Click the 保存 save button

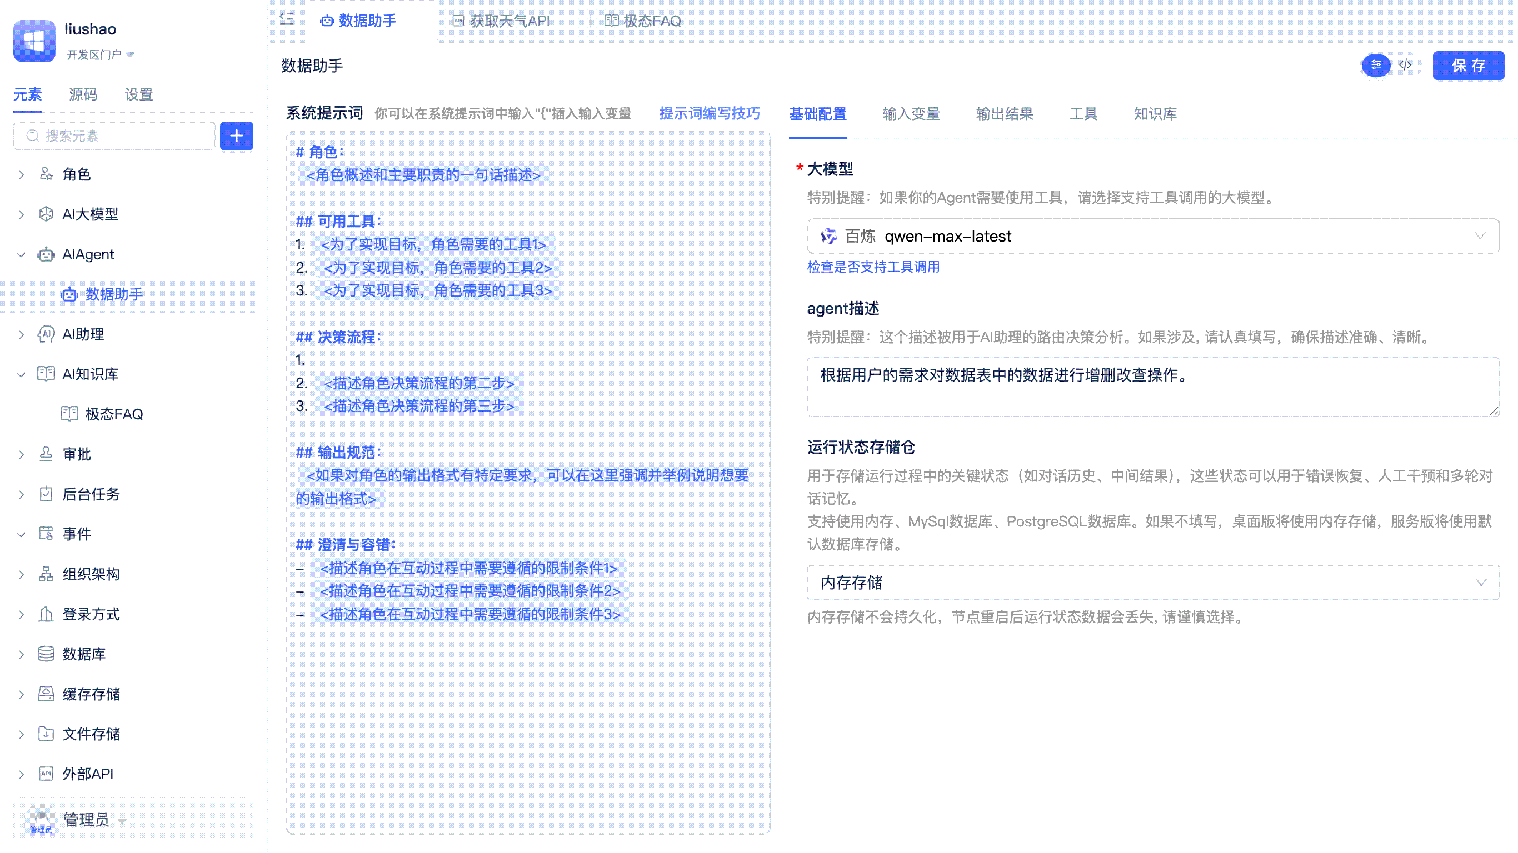point(1469,66)
